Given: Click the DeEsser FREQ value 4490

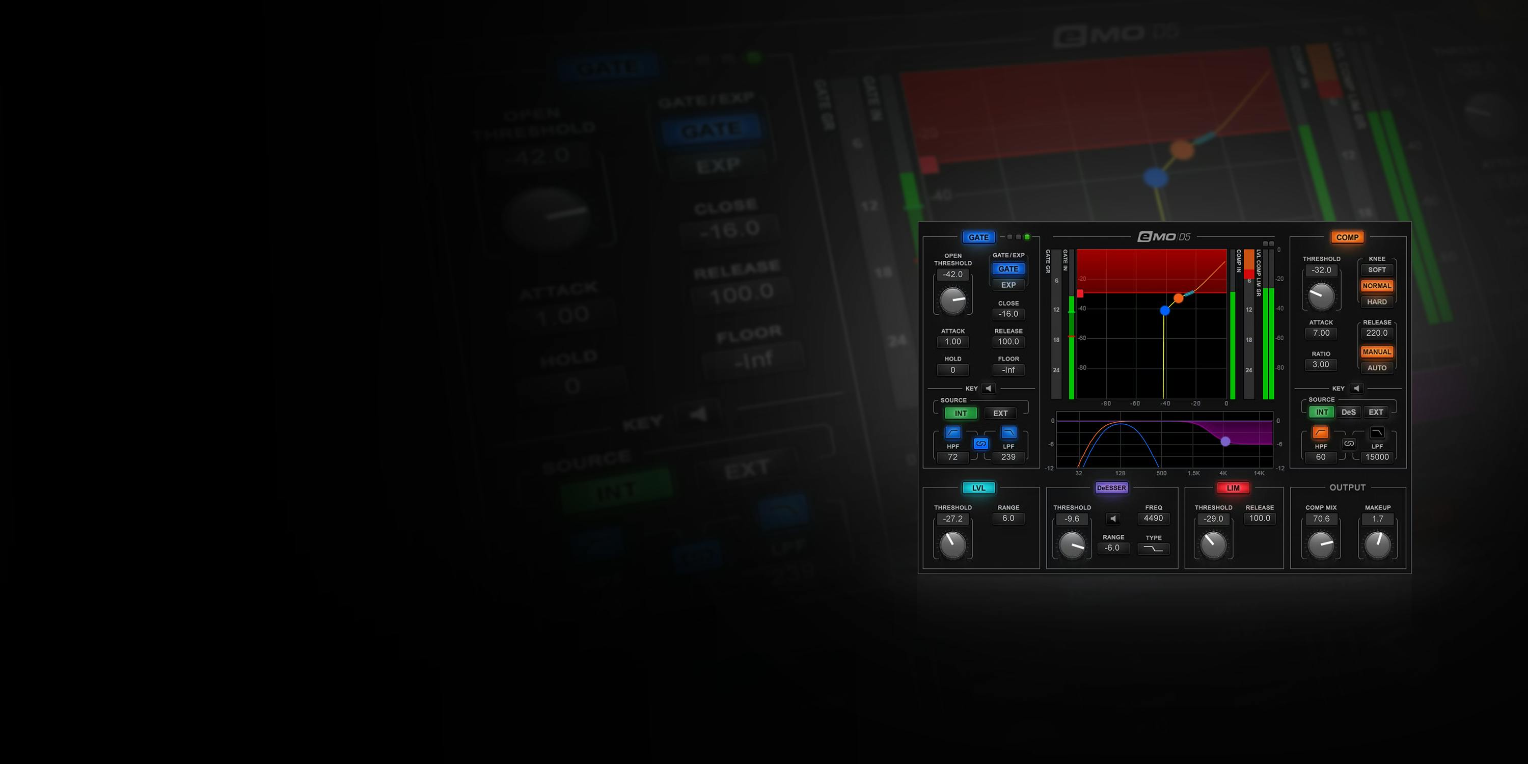Looking at the screenshot, I should pyautogui.click(x=1153, y=519).
